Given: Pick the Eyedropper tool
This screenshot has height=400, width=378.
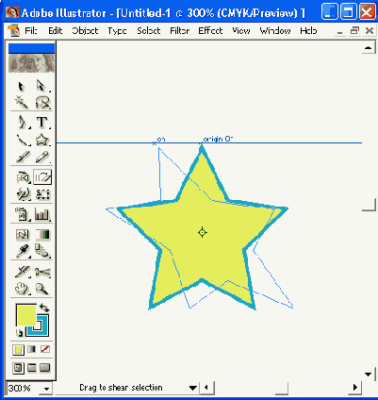Looking at the screenshot, I should tap(22, 251).
